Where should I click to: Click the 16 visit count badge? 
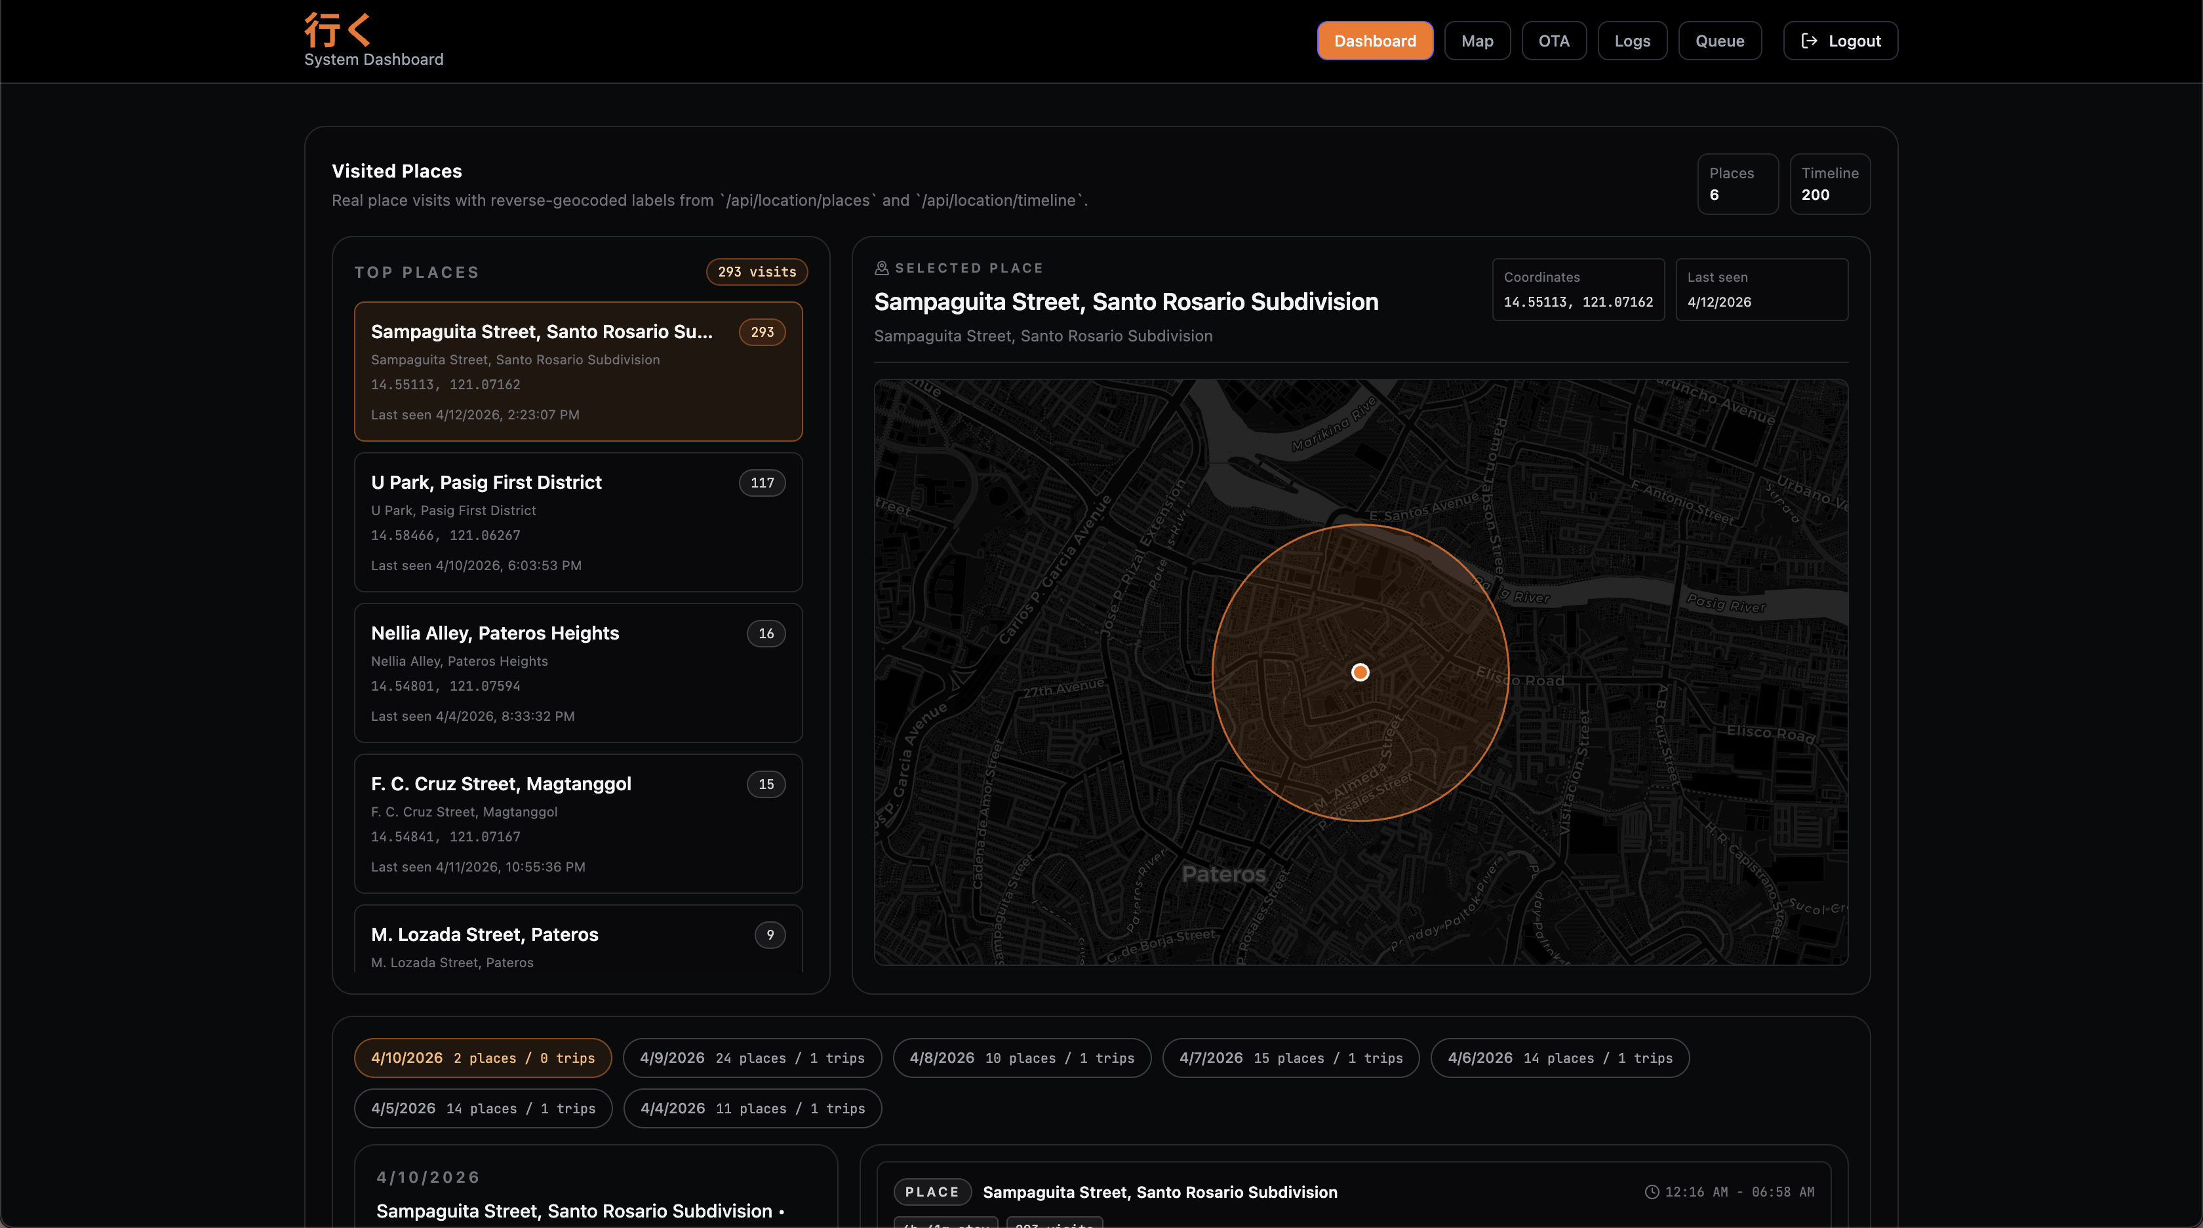pos(765,633)
